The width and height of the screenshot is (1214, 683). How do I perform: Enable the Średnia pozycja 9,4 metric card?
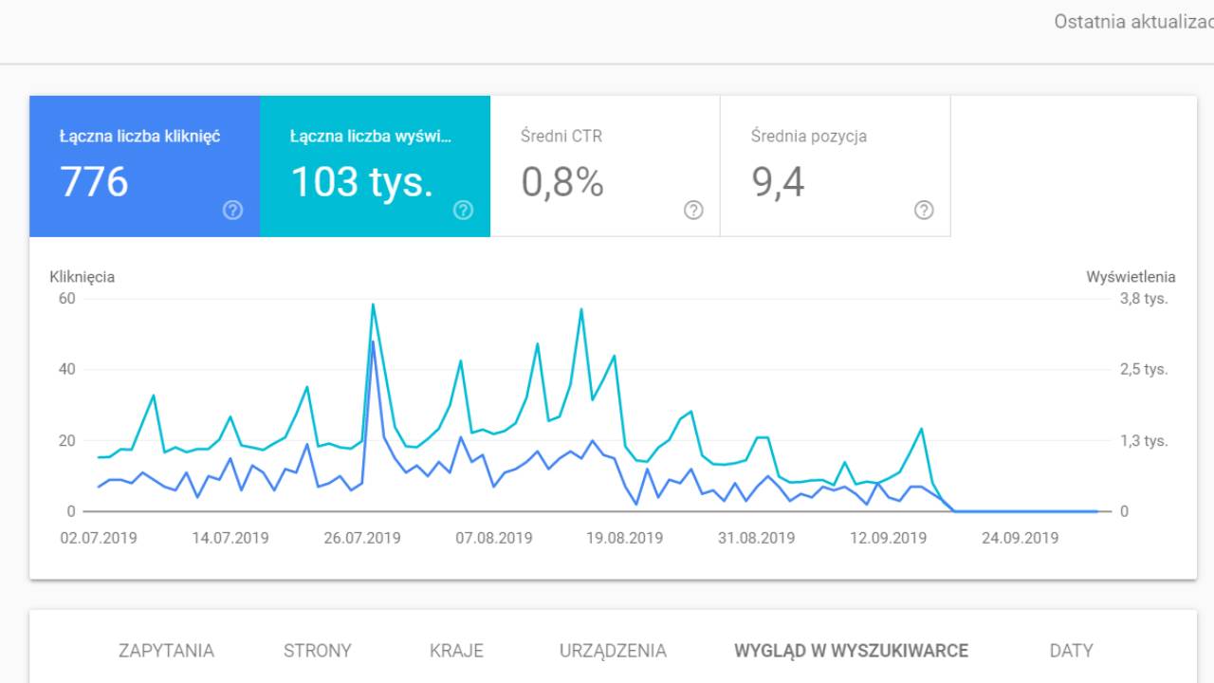click(836, 166)
